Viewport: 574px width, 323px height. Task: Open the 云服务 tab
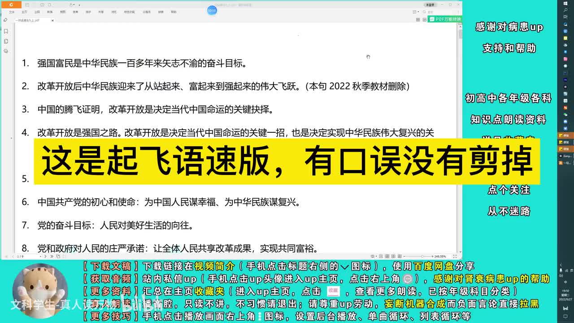click(x=147, y=12)
